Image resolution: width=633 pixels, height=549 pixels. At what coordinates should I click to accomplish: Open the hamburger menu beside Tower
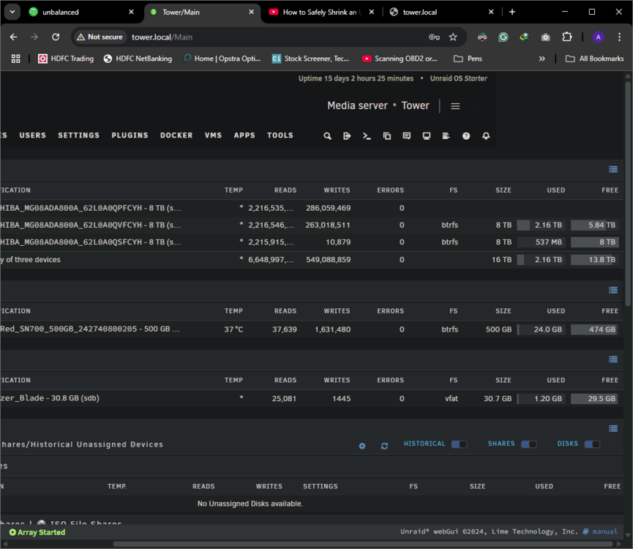pyautogui.click(x=455, y=106)
